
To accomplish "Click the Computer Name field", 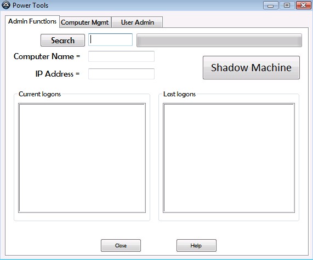I will [121, 56].
